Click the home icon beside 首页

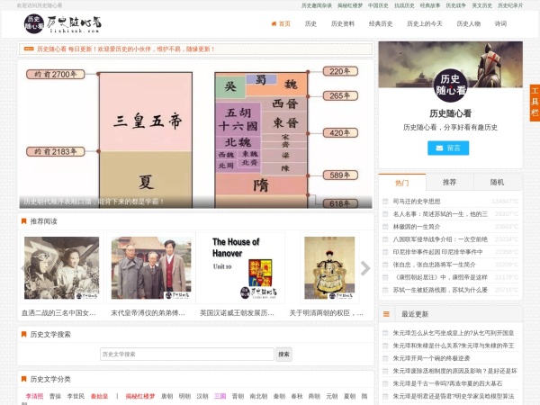pyautogui.click(x=274, y=23)
